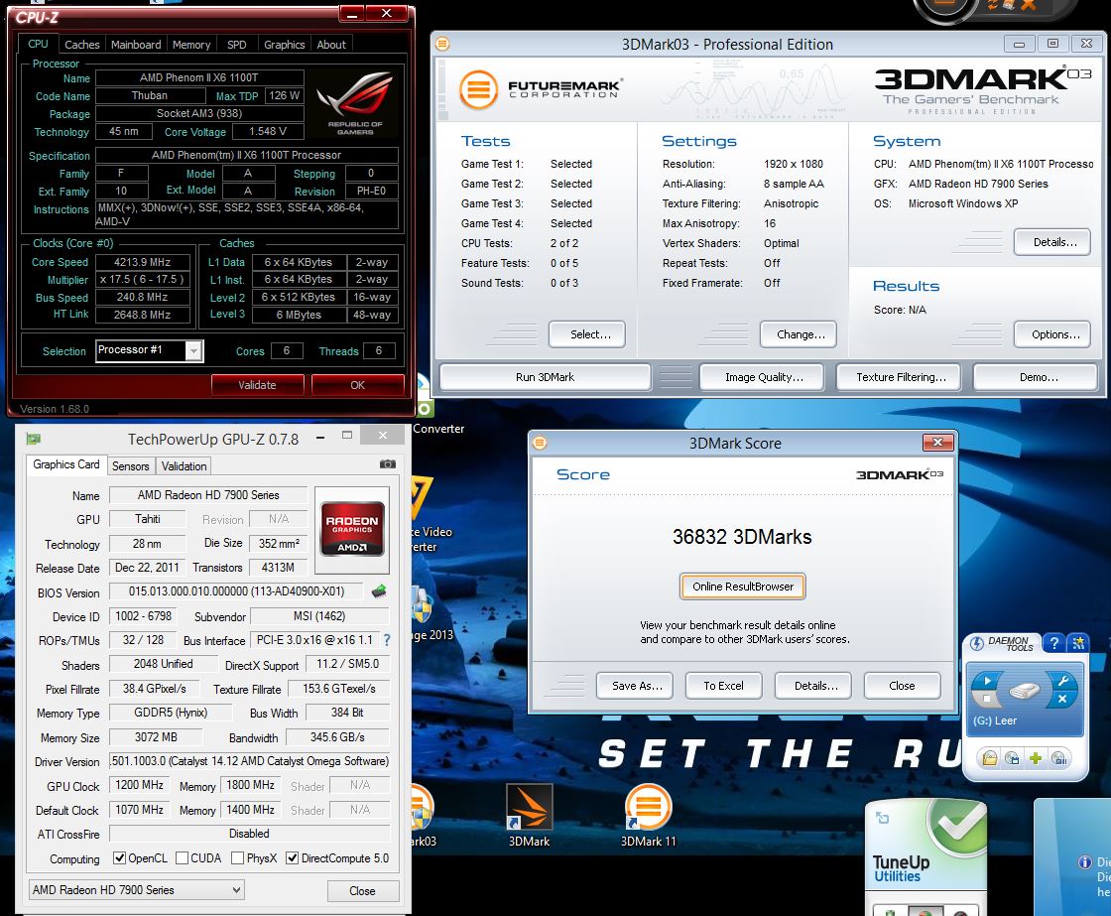Switch to the Sensors tab in GPU-Z
Image resolution: width=1111 pixels, height=916 pixels.
130,465
